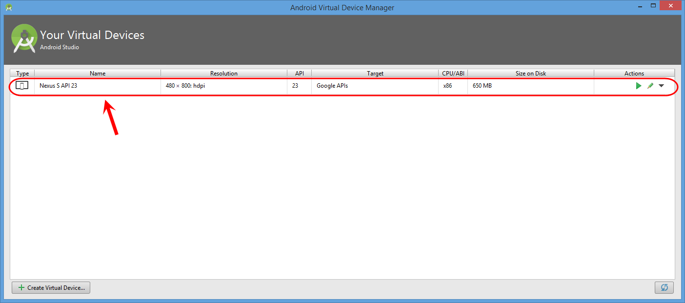This screenshot has height=303, width=685.
Task: Sort by the Resolution column header
Action: click(224, 74)
